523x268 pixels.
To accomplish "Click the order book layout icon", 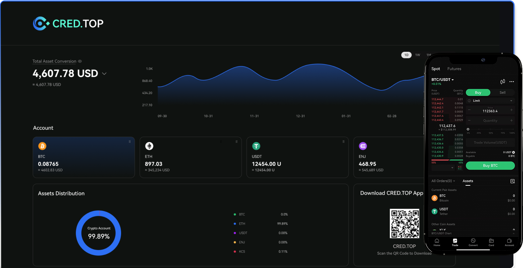I will (460, 168).
